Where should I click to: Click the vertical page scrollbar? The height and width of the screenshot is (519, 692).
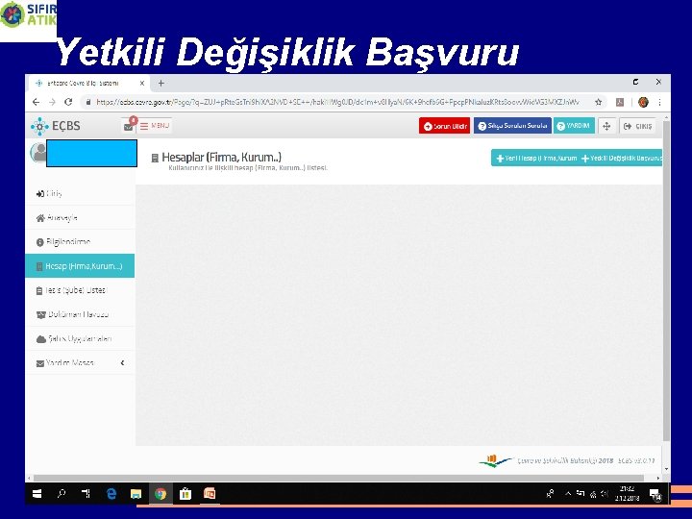[x=666, y=281]
